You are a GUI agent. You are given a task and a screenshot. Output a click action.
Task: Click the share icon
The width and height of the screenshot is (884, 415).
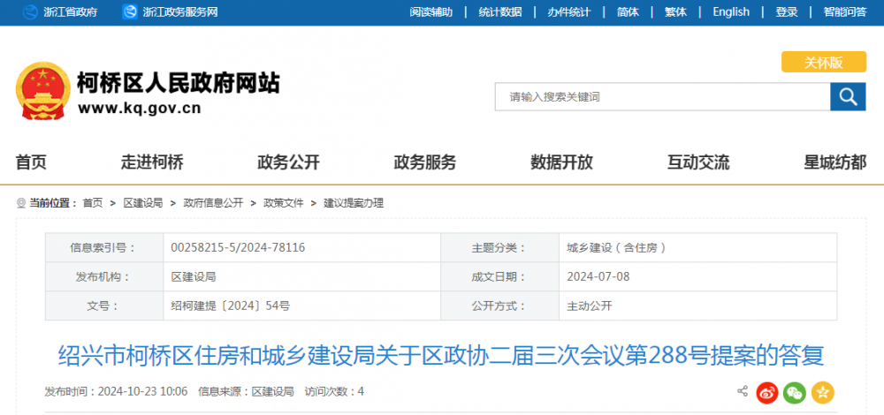(743, 391)
